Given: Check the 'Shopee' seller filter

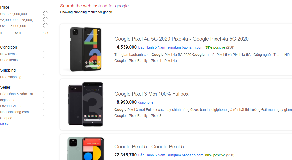Looking at the screenshot, I should point(45,117).
